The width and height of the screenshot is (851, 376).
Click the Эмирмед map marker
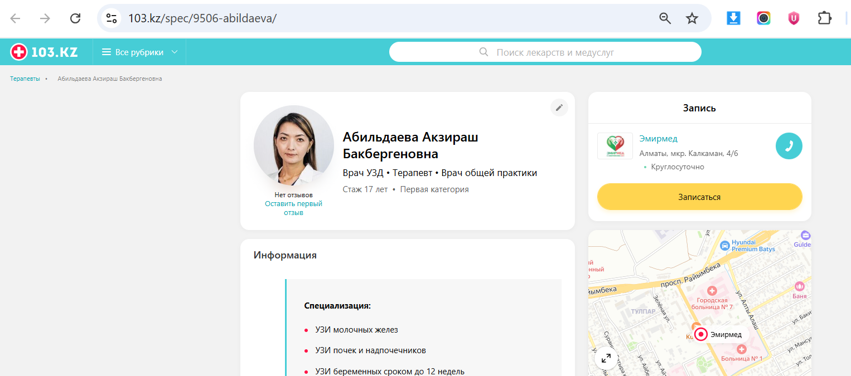click(x=701, y=334)
